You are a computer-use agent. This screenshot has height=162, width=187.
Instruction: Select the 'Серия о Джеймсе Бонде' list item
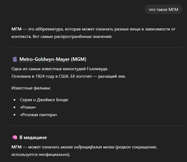[x=44, y=100]
